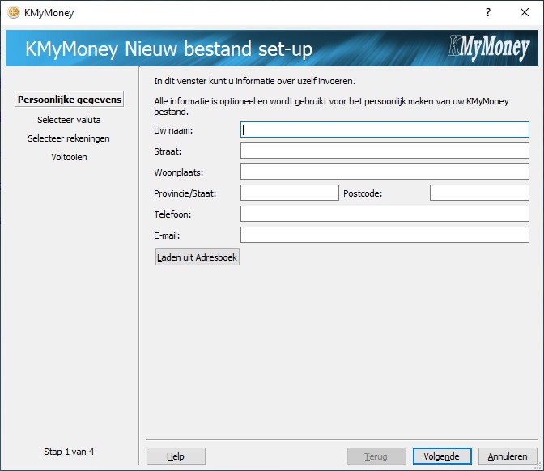Image resolution: width=544 pixels, height=471 pixels.
Task: Go to the Selecteer valuta step
Action: tap(69, 120)
